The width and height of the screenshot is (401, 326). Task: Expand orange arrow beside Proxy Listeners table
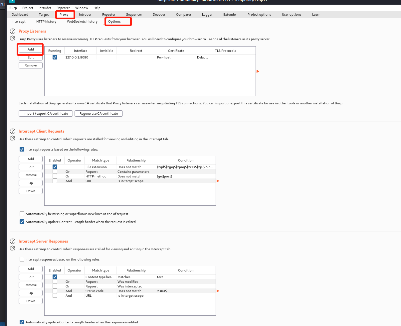tap(258, 71)
